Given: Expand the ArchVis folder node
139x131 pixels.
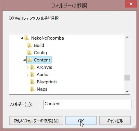Looking at the screenshot, I should 28,67.
